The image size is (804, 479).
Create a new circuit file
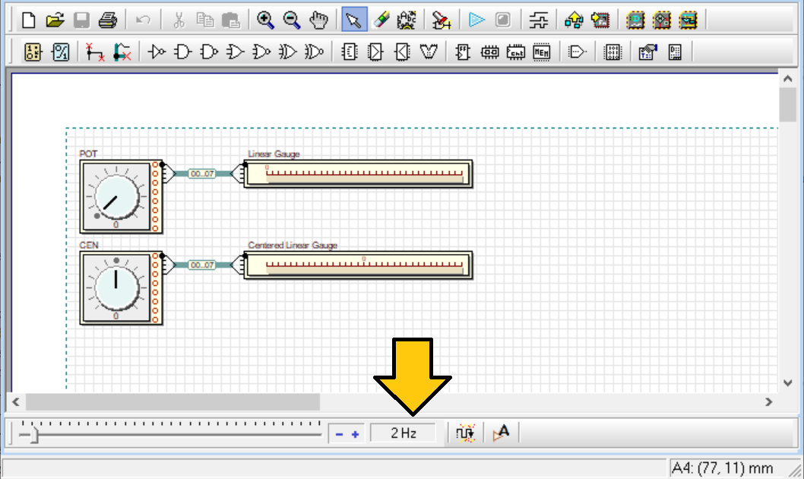point(29,20)
